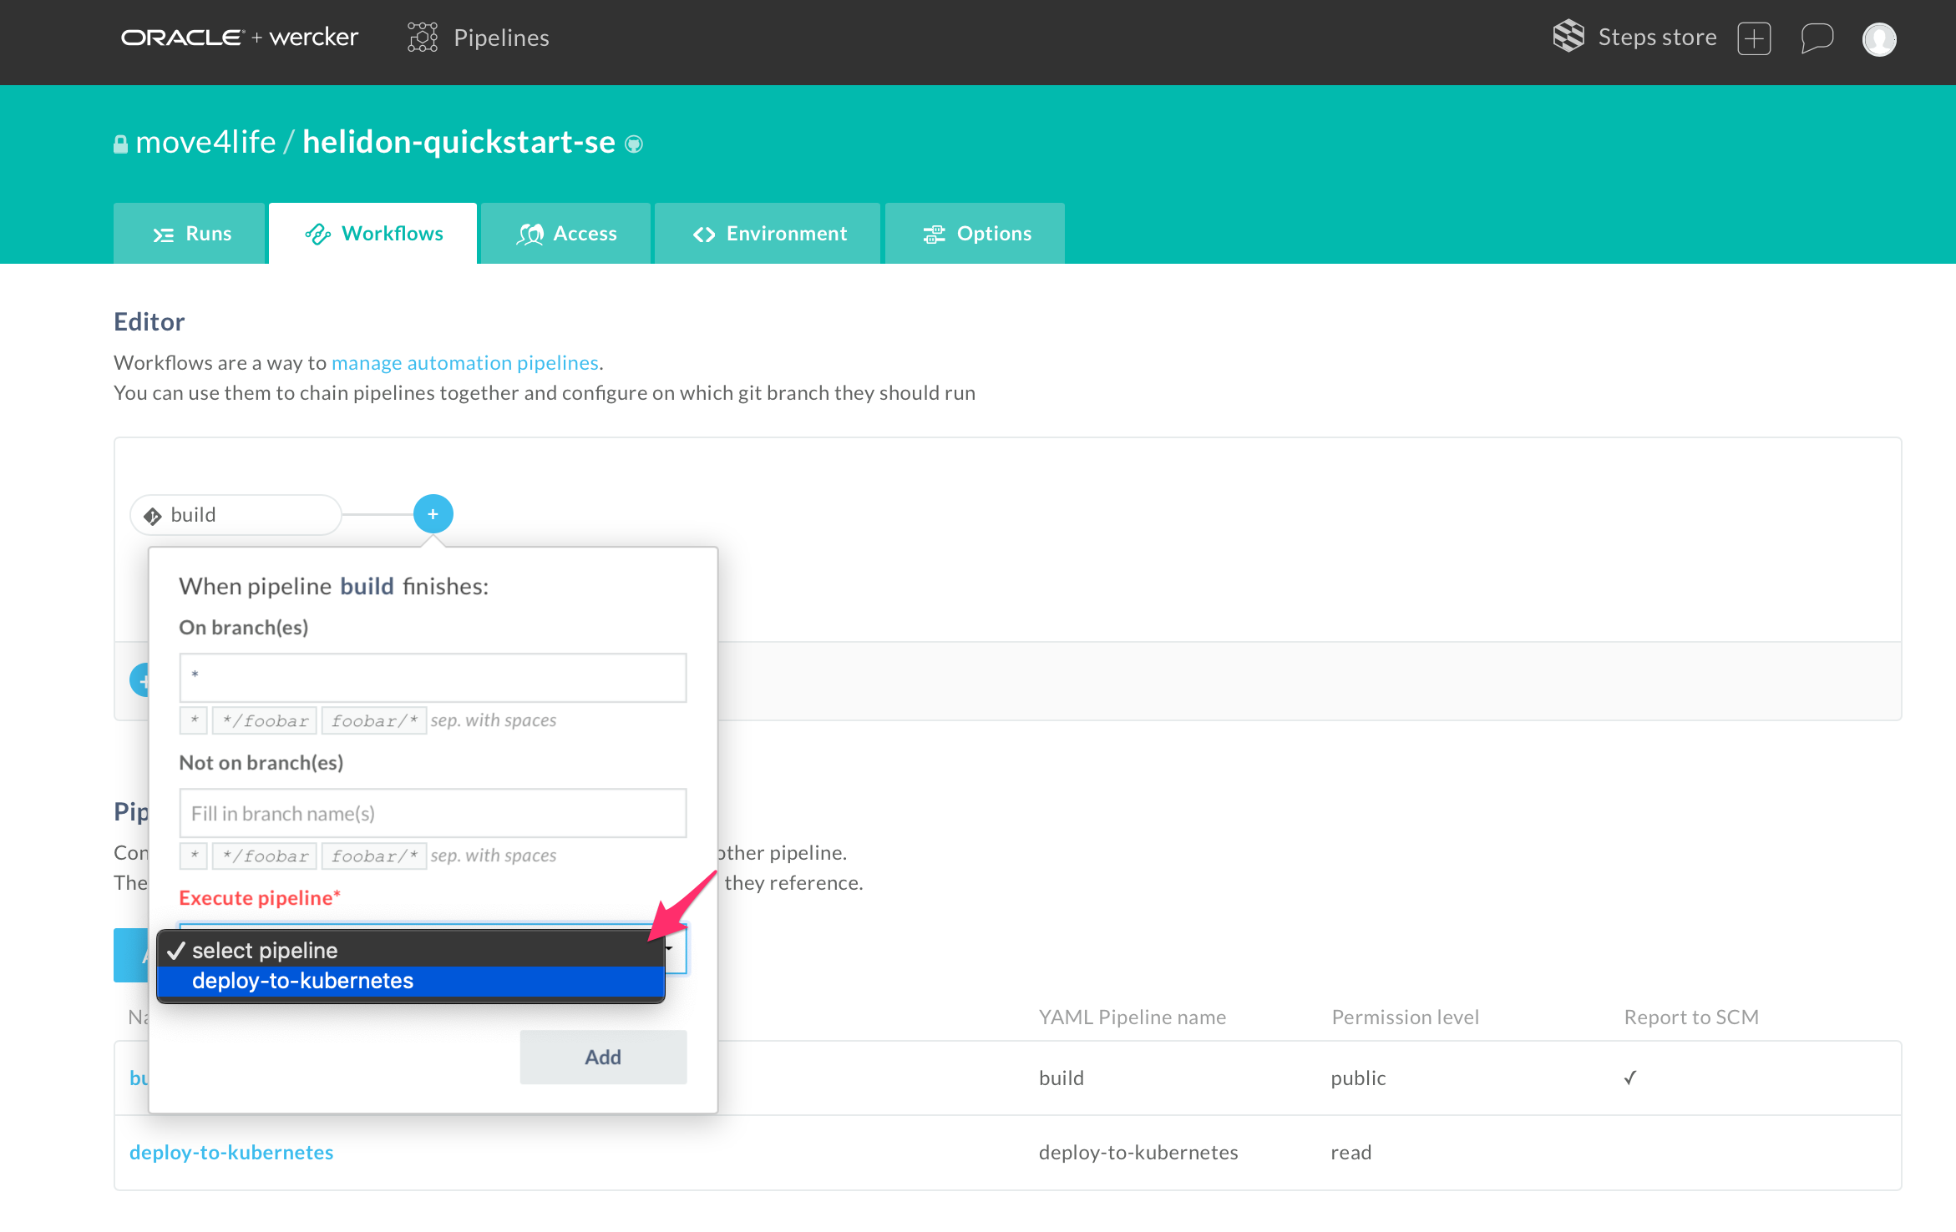This screenshot has height=1232, width=1956.
Task: Click the GitHub icon beside helidon-quickstart-se
Action: click(634, 144)
